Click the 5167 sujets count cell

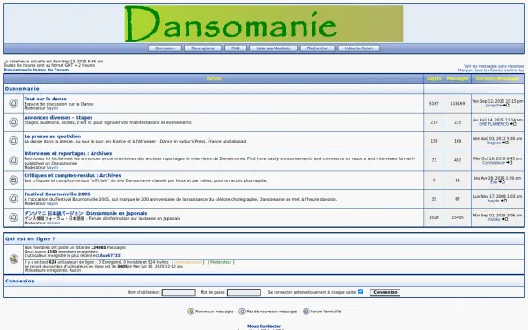[x=434, y=103]
